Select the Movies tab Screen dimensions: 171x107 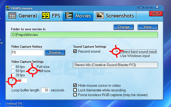pos(78,16)
